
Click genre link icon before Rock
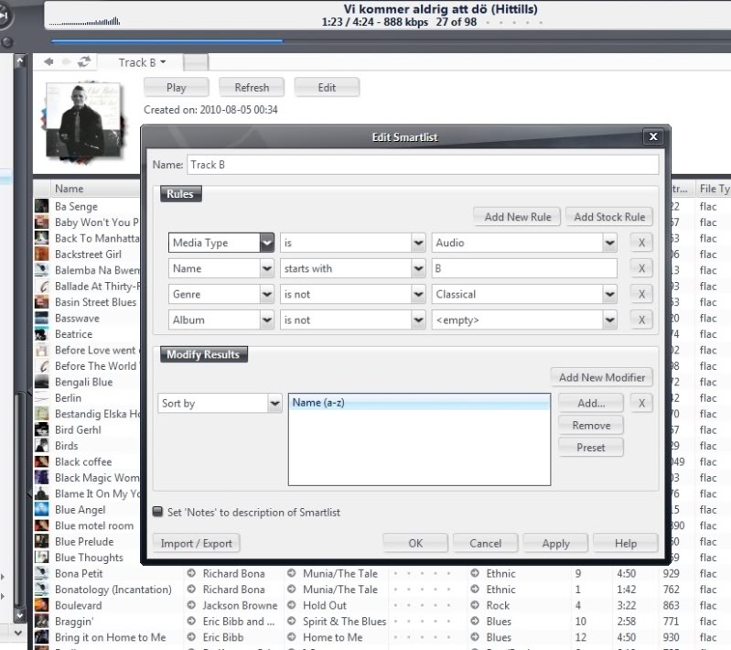tap(475, 605)
